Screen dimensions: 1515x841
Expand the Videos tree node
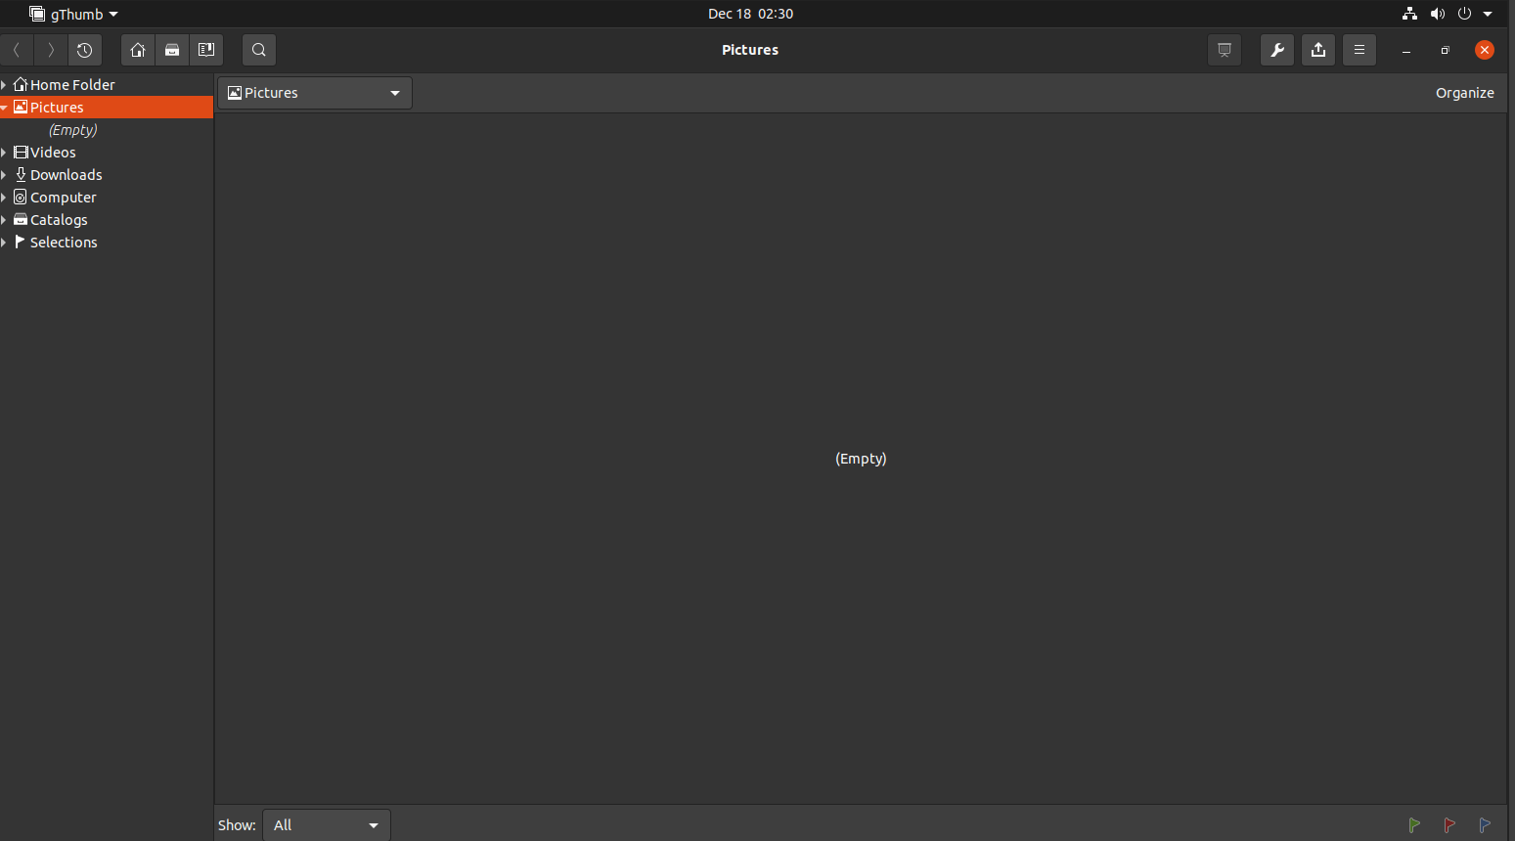point(4,153)
